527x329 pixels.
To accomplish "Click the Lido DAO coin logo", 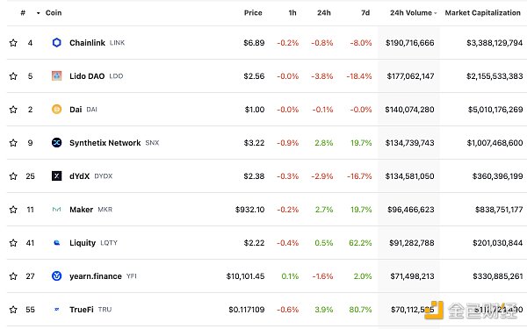I will coord(56,75).
